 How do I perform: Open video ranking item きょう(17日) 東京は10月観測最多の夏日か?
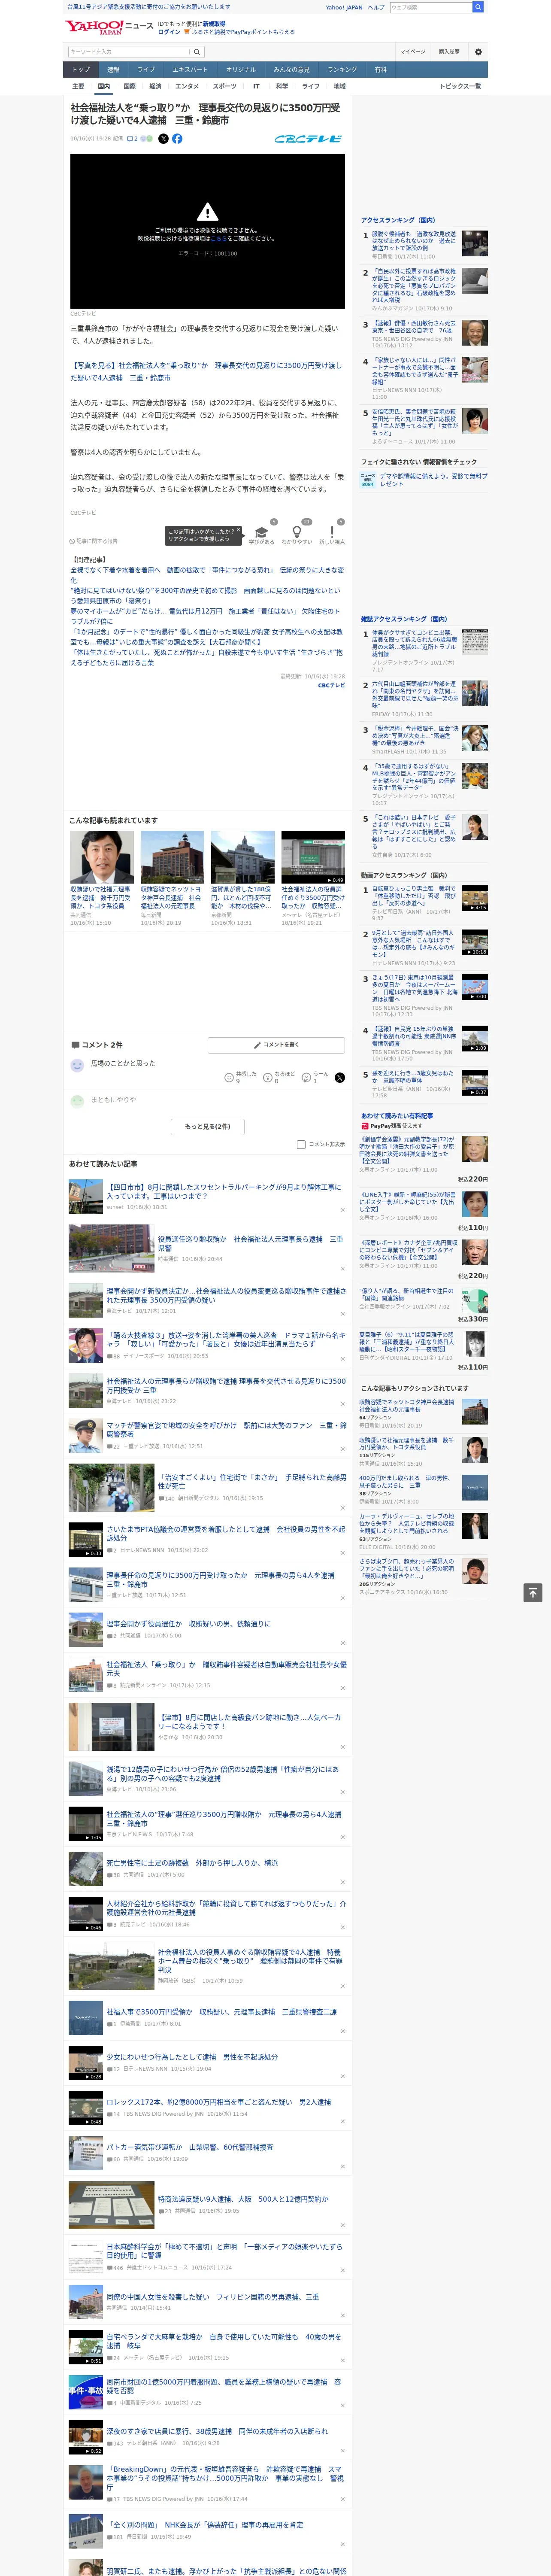coord(414,988)
